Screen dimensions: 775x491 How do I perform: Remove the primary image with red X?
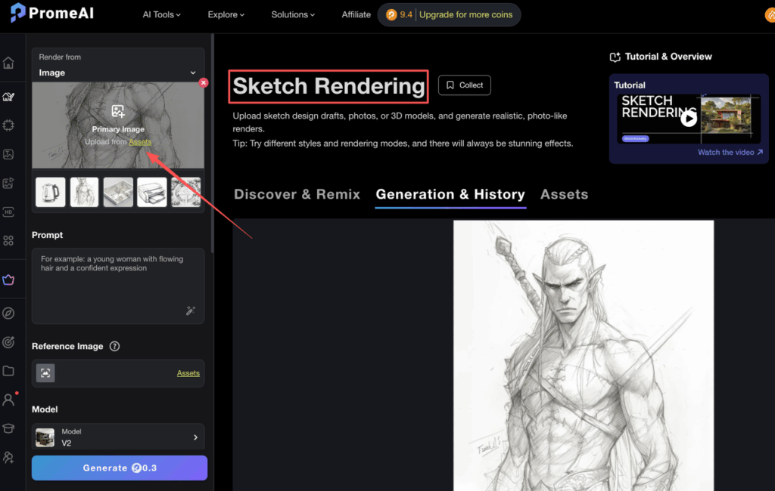point(203,83)
